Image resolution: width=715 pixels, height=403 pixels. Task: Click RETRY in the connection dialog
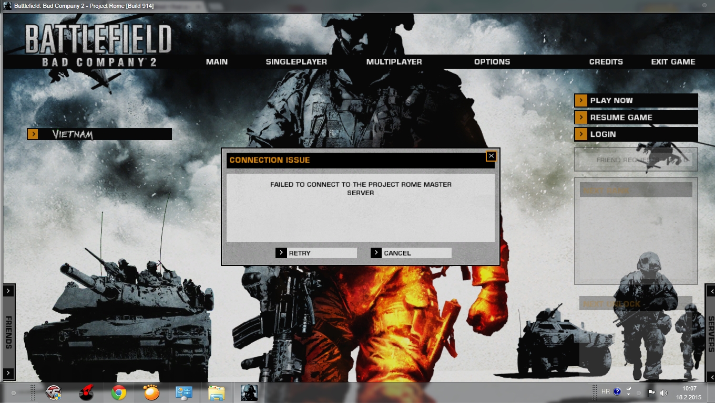click(316, 253)
